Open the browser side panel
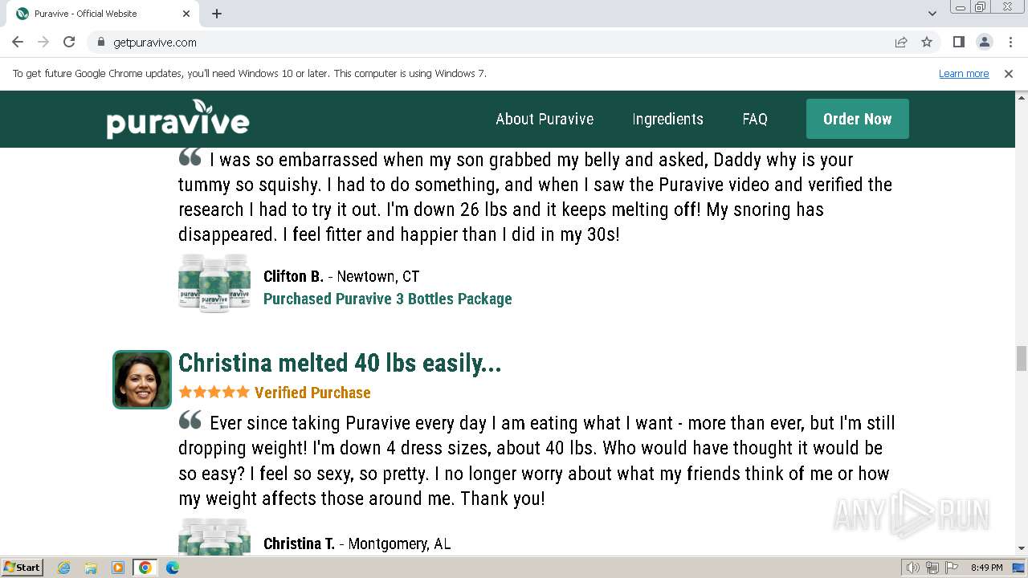1028x578 pixels. tap(958, 42)
